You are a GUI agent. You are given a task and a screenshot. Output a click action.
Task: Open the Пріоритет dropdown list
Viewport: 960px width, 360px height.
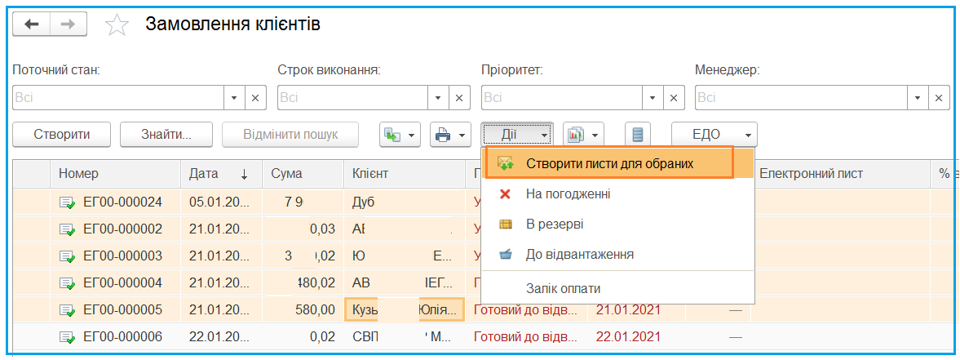(652, 97)
